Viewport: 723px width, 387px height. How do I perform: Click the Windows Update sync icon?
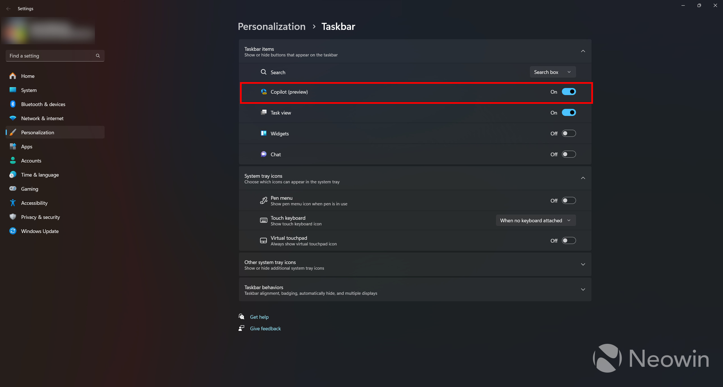[13, 231]
